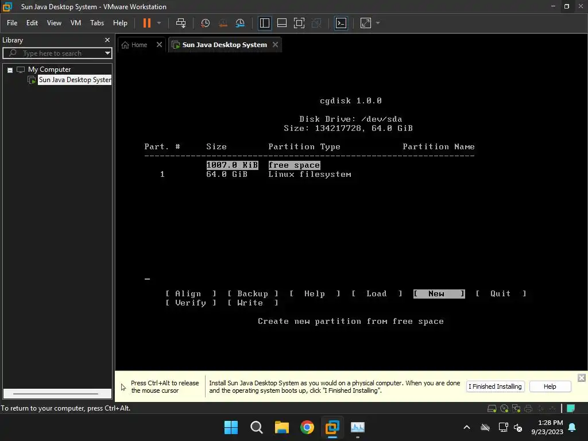This screenshot has width=588, height=441.
Task: Pause the virtual machine
Action: click(146, 23)
